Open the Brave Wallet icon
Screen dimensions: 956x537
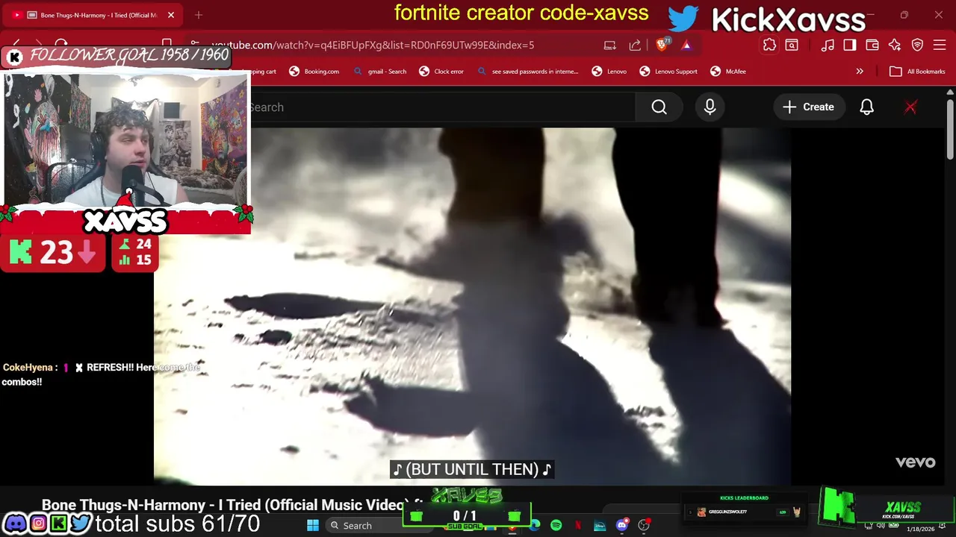[x=872, y=45]
